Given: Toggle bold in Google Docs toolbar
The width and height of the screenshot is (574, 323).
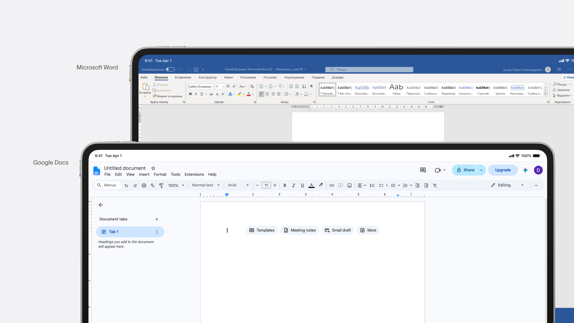Looking at the screenshot, I should pyautogui.click(x=285, y=185).
